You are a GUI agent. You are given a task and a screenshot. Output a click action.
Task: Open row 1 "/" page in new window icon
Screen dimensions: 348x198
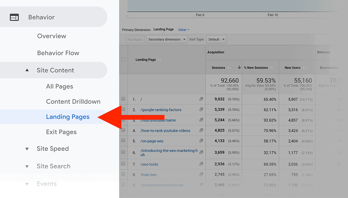click(201, 99)
